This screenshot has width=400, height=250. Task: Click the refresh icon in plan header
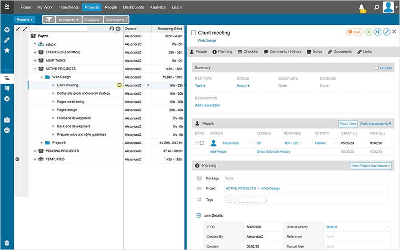[x=111, y=29]
